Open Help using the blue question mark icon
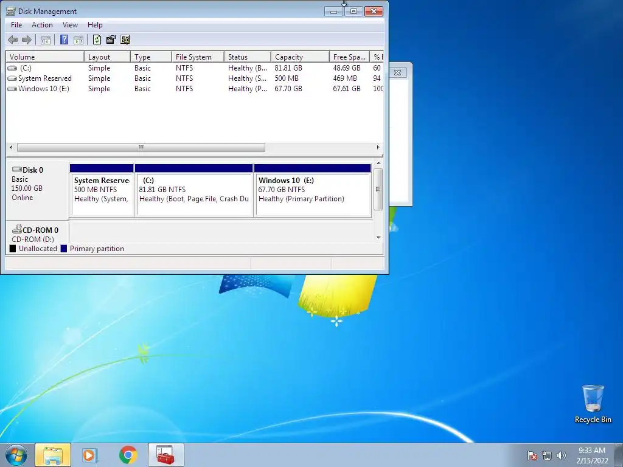623x467 pixels. pyautogui.click(x=64, y=40)
